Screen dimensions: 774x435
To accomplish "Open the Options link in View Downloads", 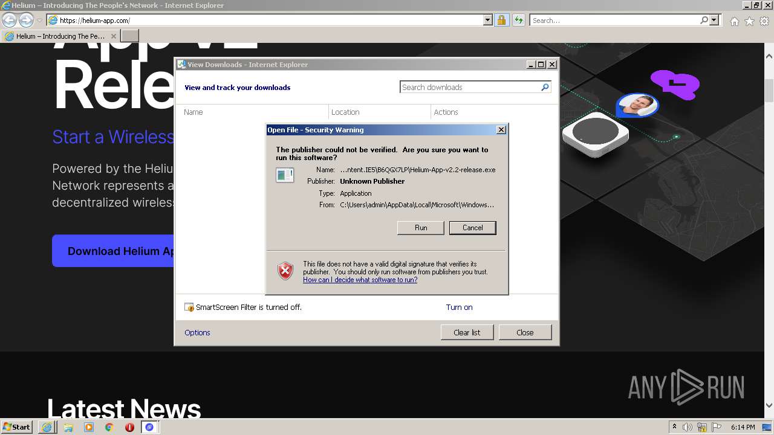I will (197, 332).
